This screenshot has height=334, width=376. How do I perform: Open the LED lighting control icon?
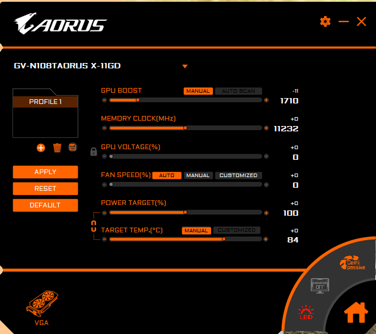tap(306, 313)
